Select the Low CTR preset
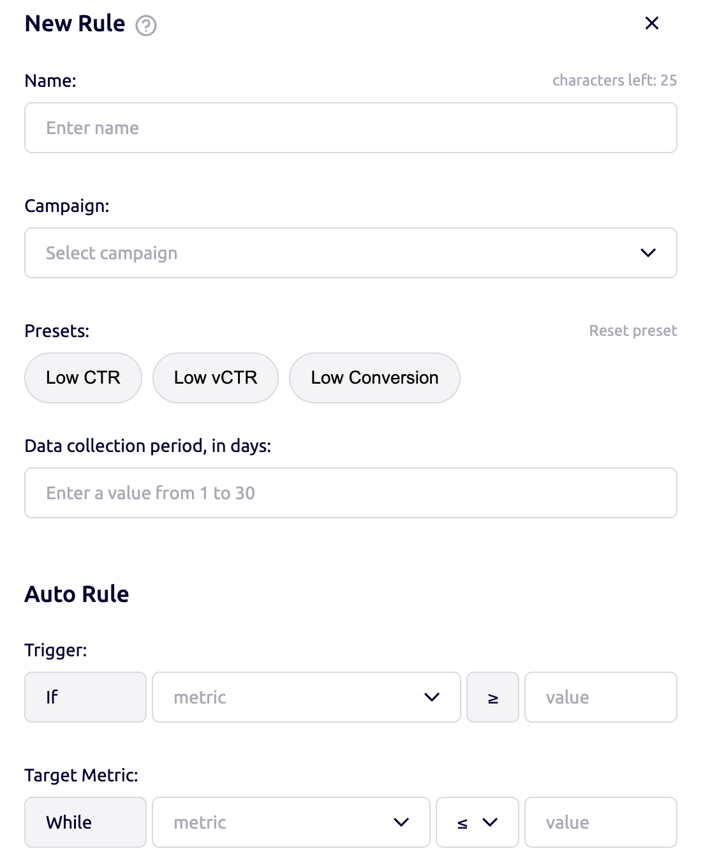The width and height of the screenshot is (703, 858). 83,378
